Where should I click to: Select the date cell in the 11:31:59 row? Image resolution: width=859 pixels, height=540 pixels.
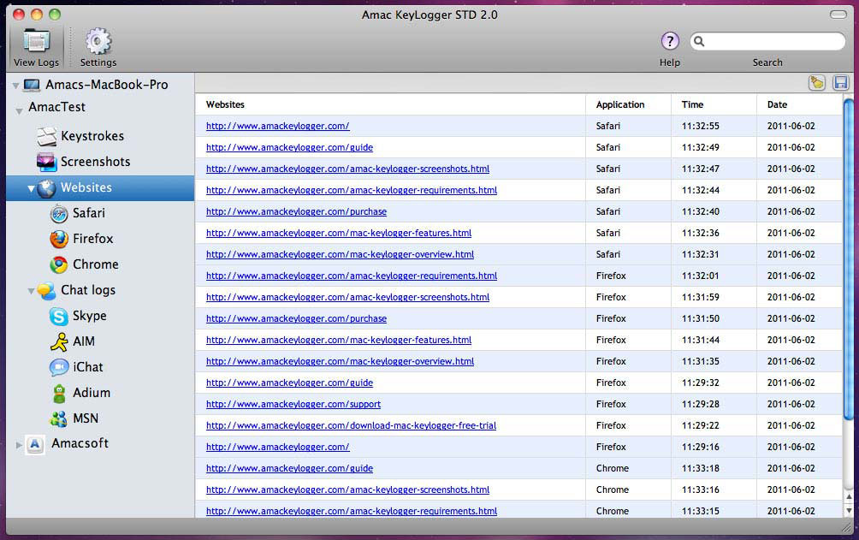pyautogui.click(x=791, y=297)
